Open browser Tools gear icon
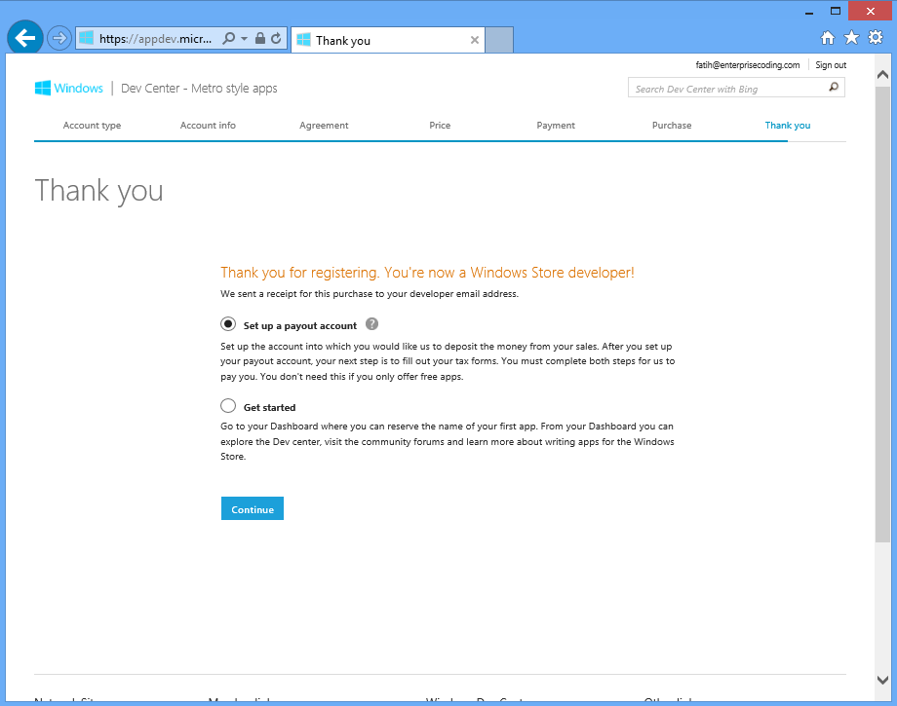 876,38
